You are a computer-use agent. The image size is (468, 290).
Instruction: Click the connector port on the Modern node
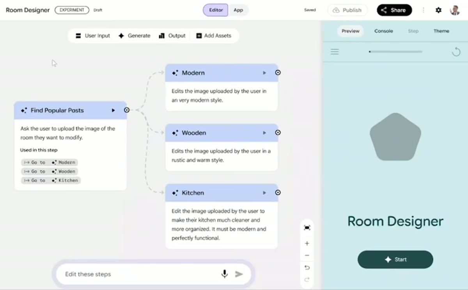(278, 72)
